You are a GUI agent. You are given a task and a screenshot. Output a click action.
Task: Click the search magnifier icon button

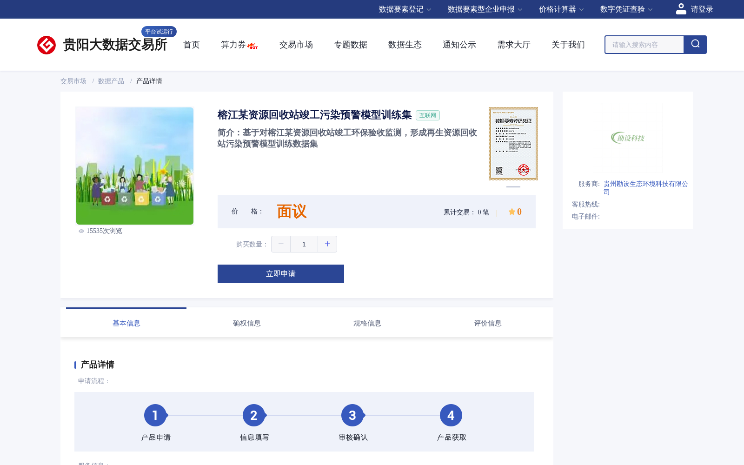695,45
